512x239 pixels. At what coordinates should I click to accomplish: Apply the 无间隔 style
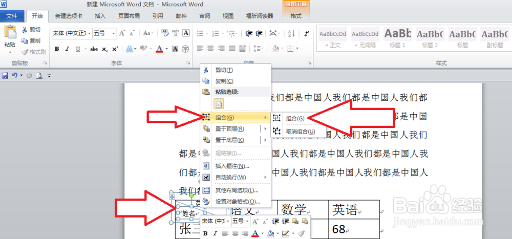tap(365, 38)
